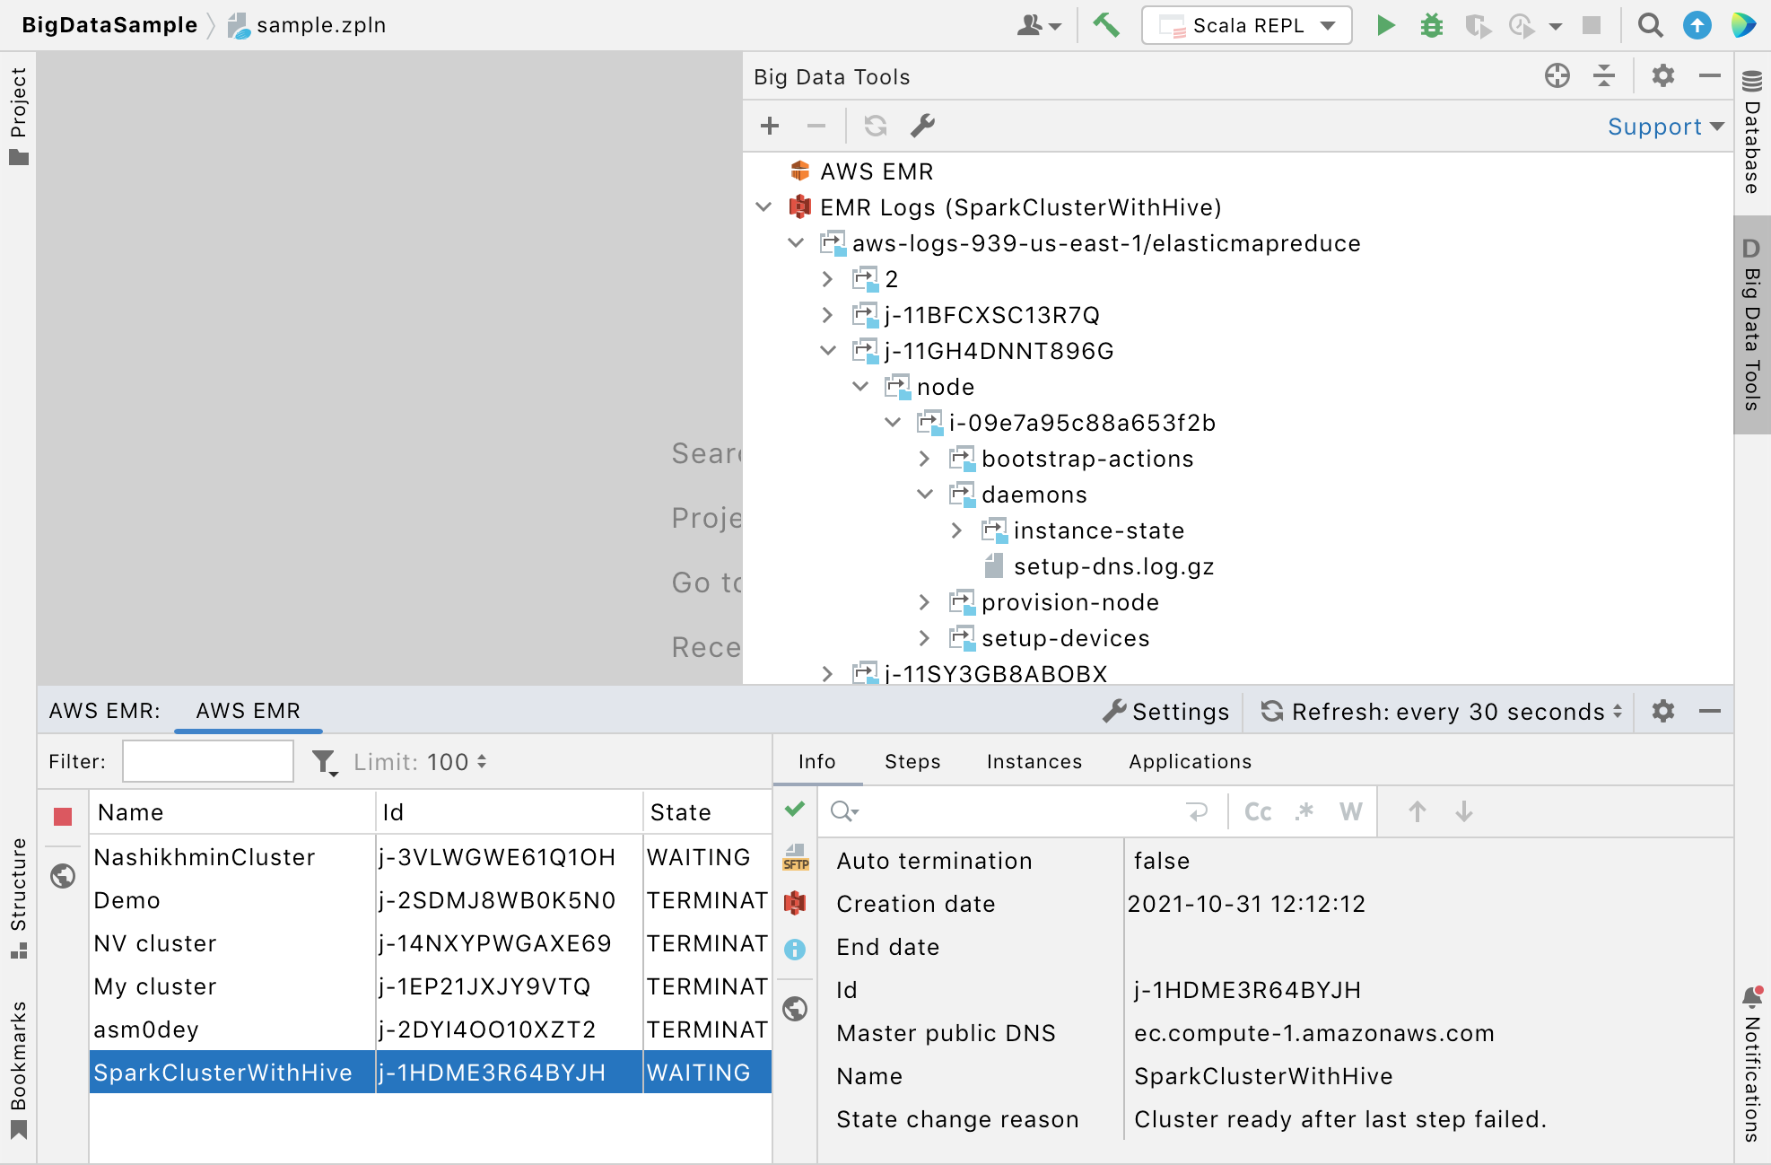Switch to the Info tab
This screenshot has width=1771, height=1165.
pos(816,761)
